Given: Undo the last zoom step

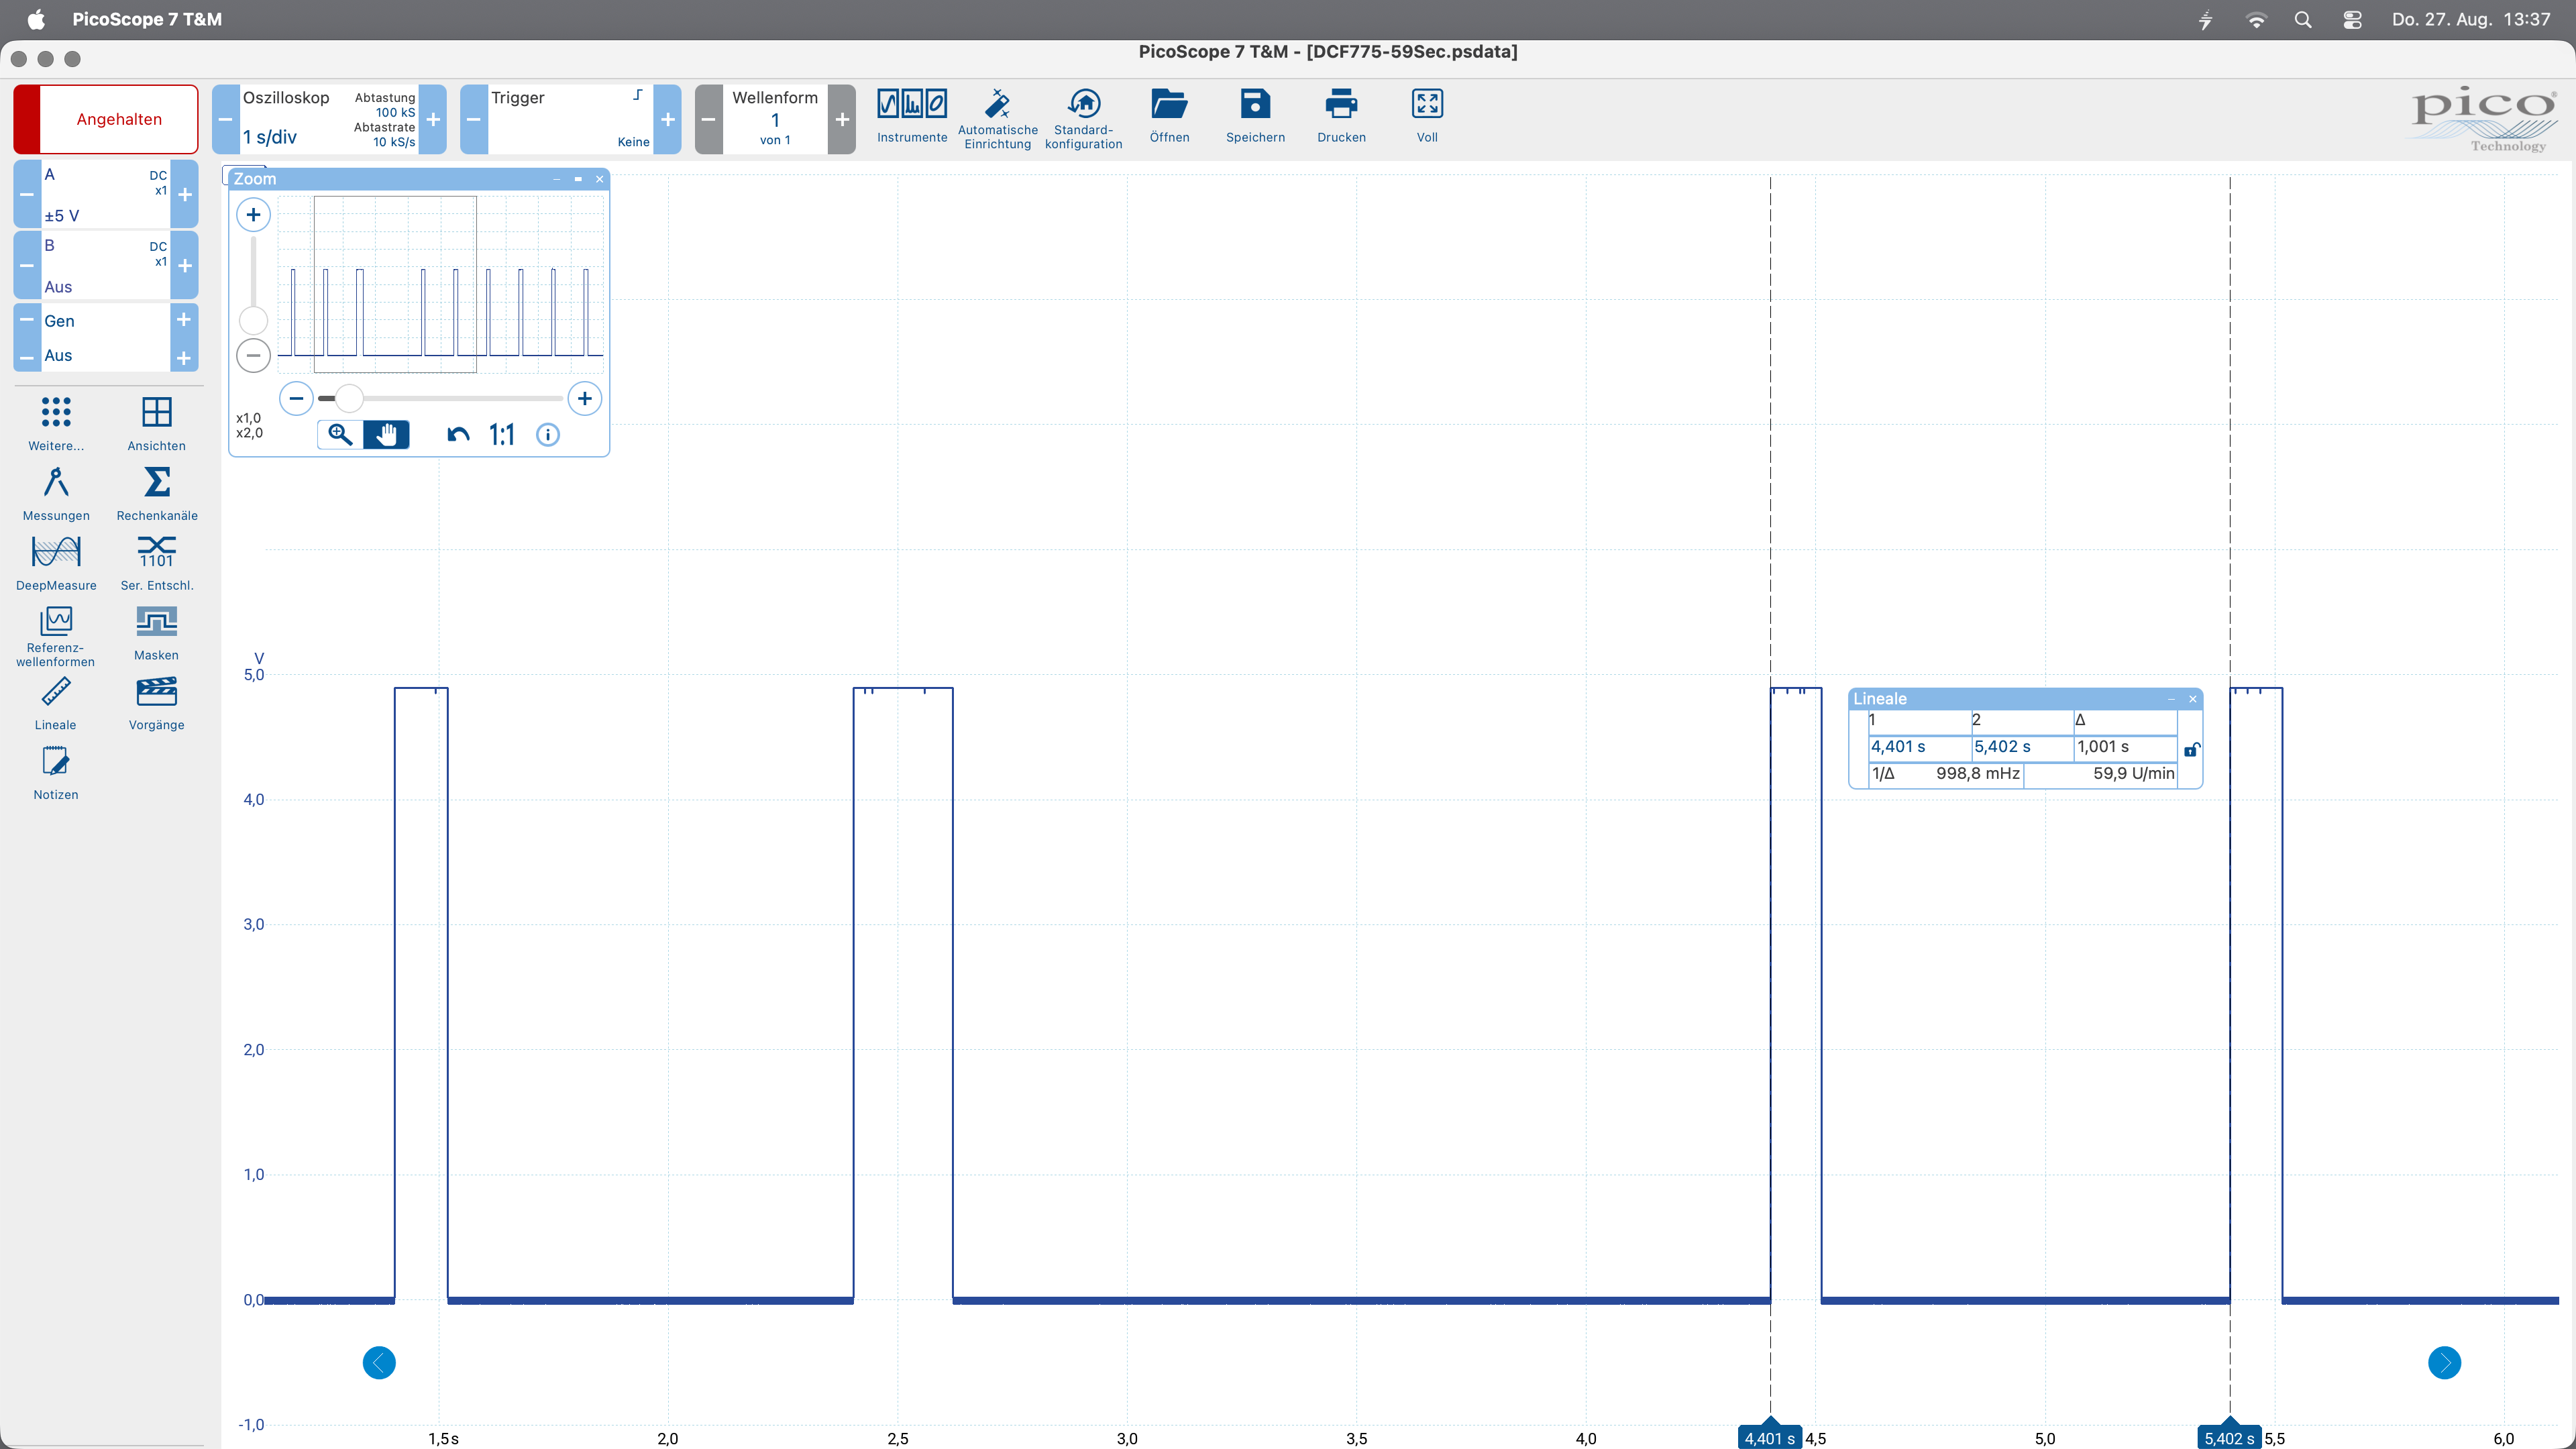Looking at the screenshot, I should pyautogui.click(x=458, y=435).
